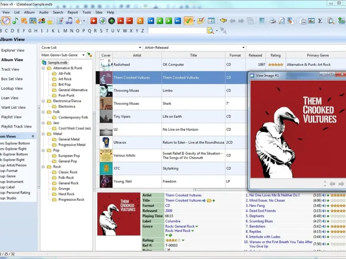Expand the Main Genre+Sub-Genre dropdown
The height and width of the screenshot is (259, 346).
pos(83,55)
